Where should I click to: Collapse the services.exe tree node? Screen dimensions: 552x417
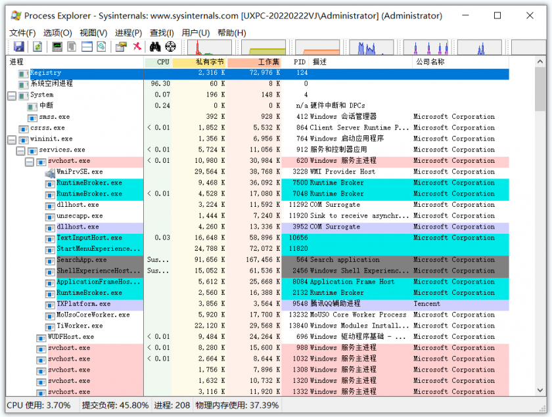(x=21, y=150)
